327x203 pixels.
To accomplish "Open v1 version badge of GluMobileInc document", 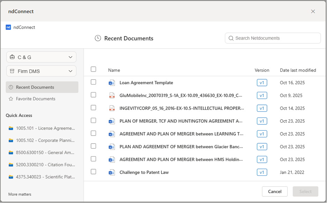I will coord(262,95).
